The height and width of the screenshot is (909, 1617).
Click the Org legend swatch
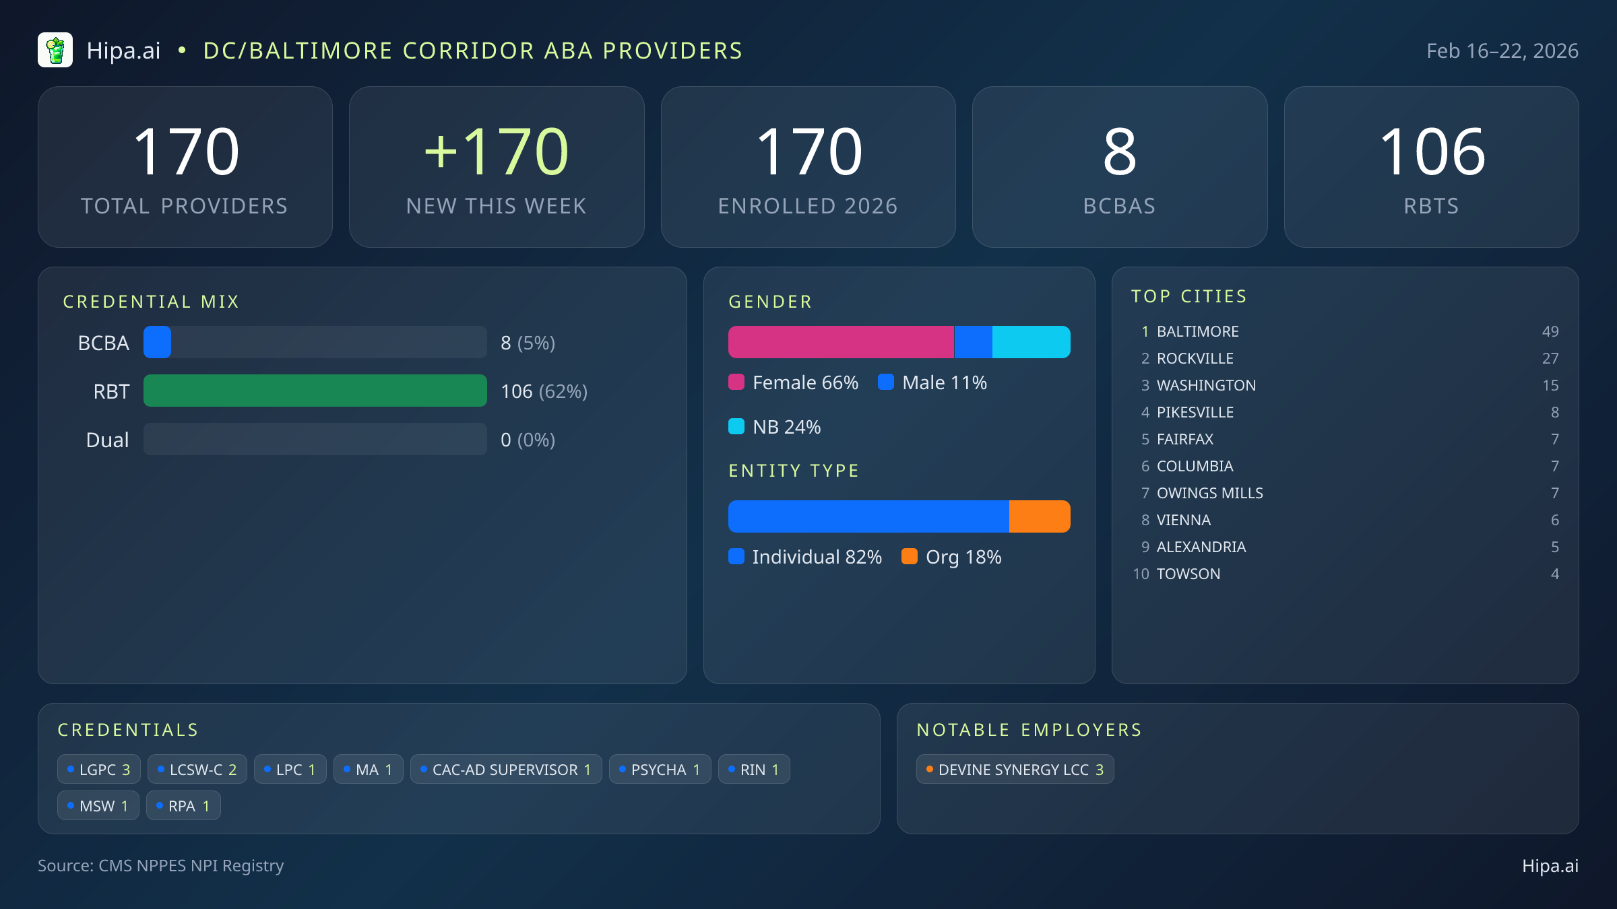coord(910,557)
